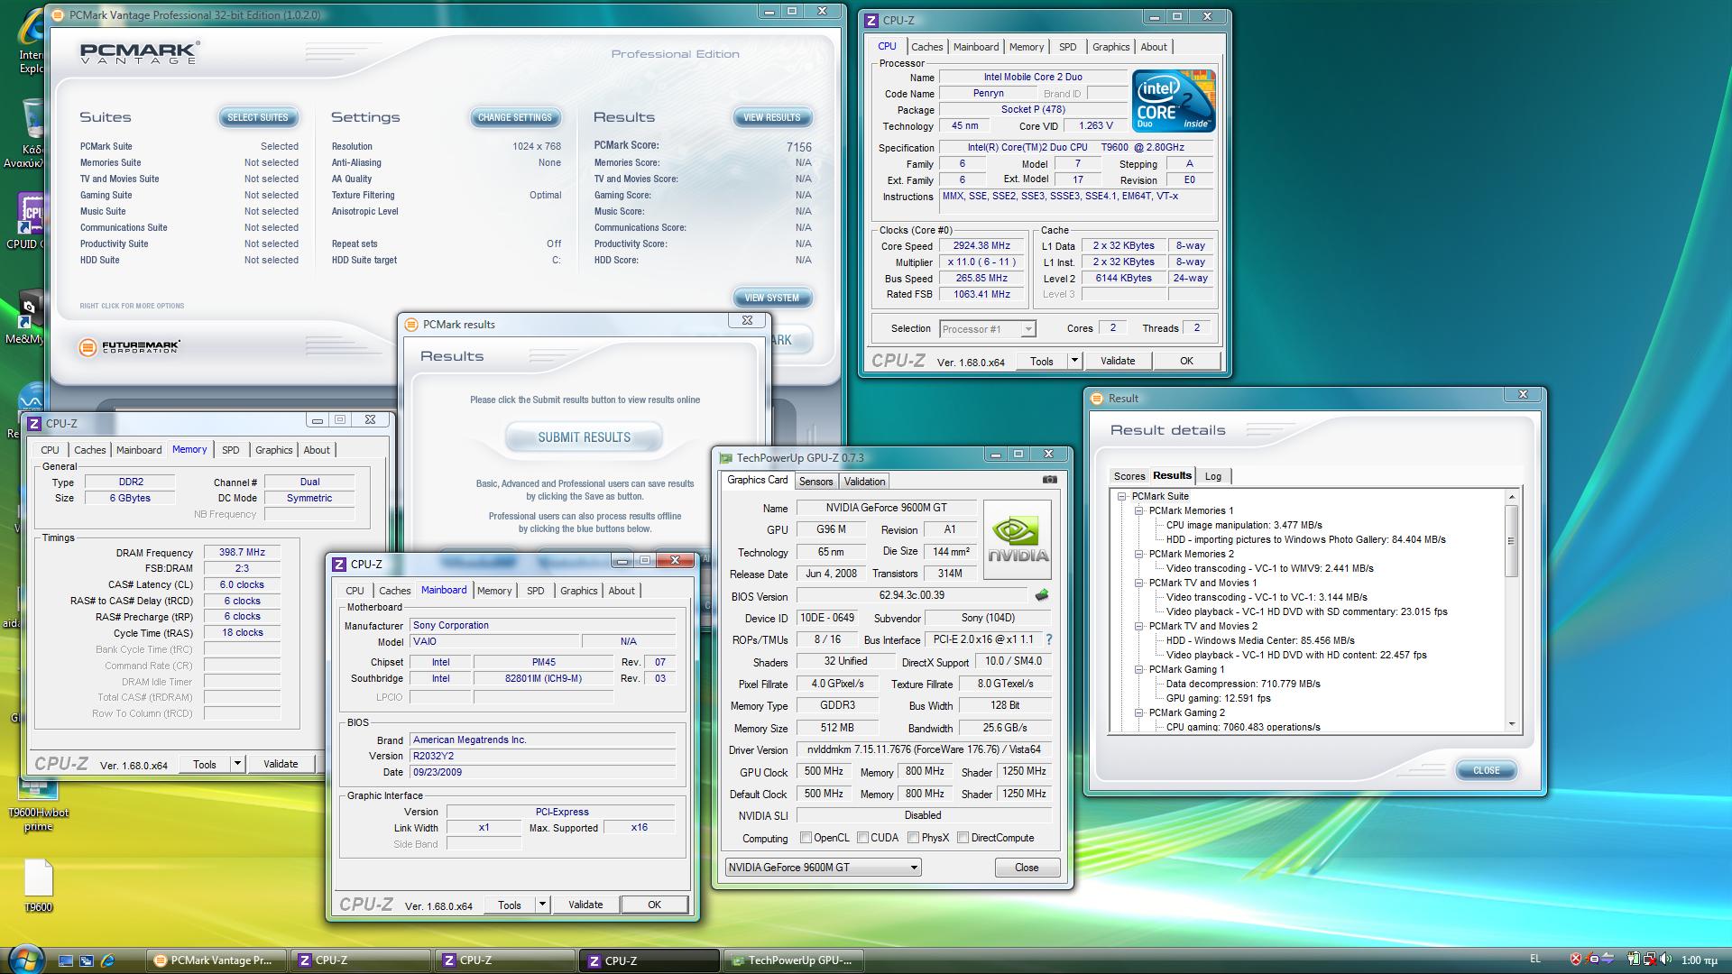Collapse the PCMark Memories 1 node
The image size is (1732, 974).
click(x=1138, y=511)
